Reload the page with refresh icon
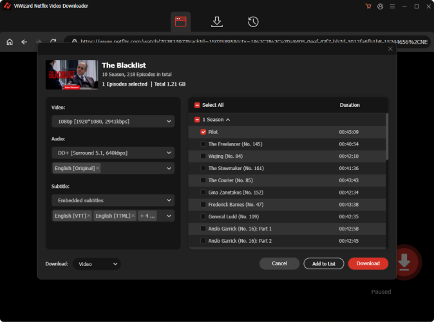 [53, 41]
